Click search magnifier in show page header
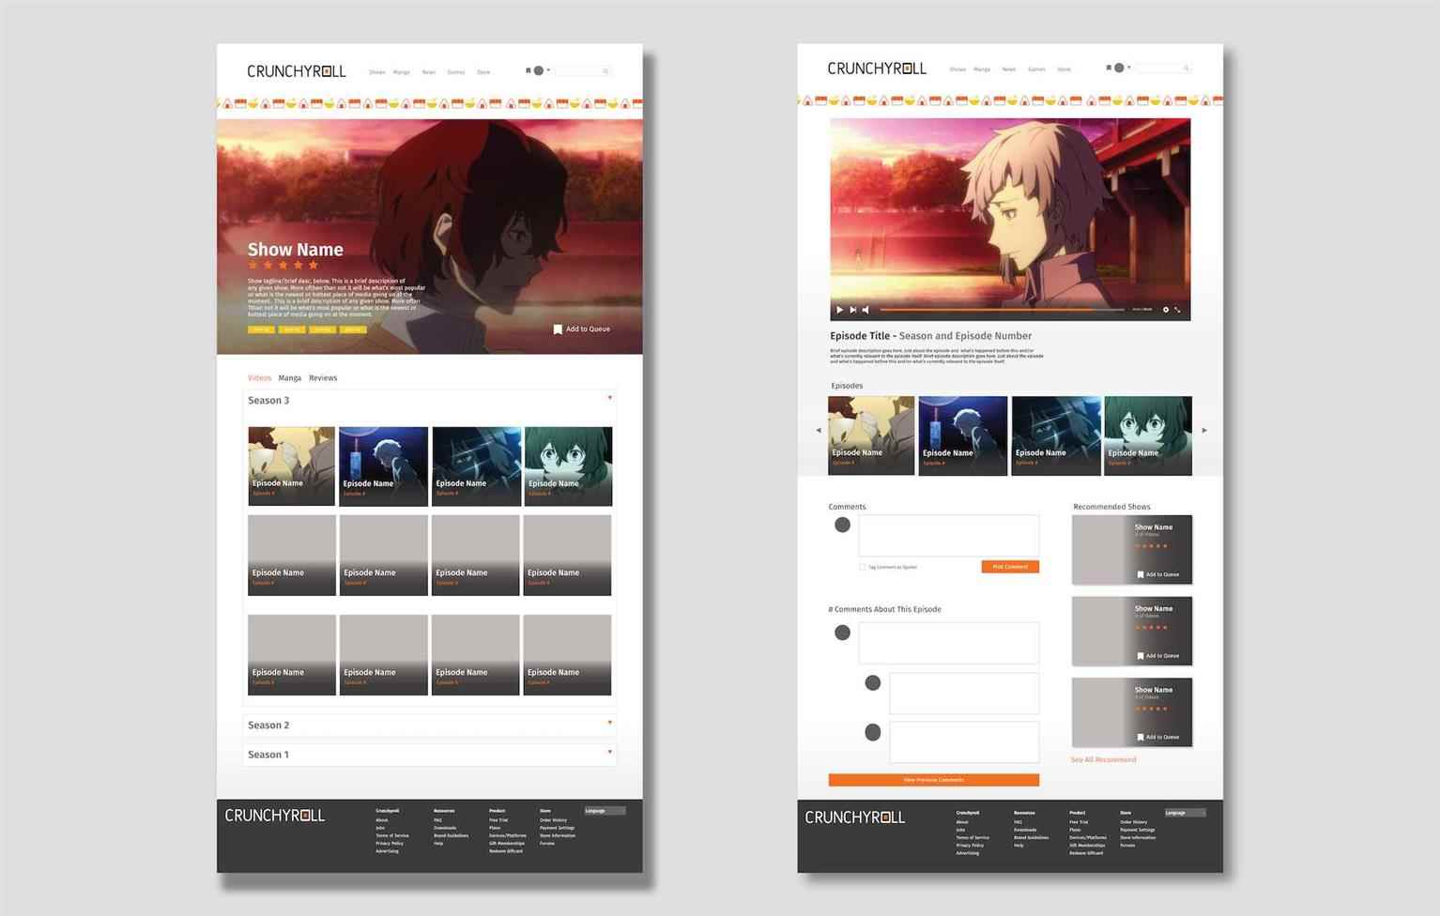The image size is (1440, 916). [x=605, y=71]
